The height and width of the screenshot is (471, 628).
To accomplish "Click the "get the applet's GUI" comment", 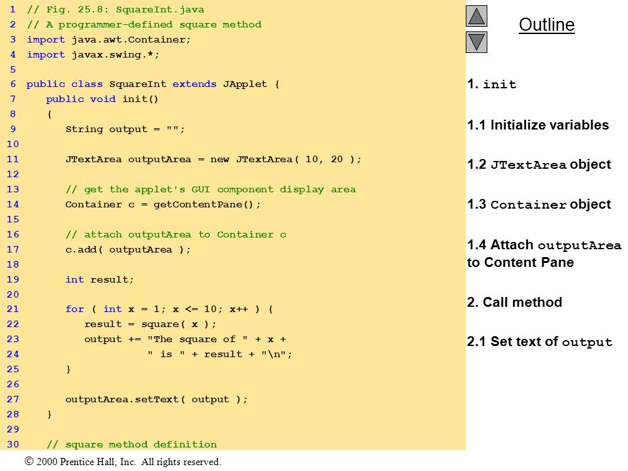I will click(x=211, y=190).
